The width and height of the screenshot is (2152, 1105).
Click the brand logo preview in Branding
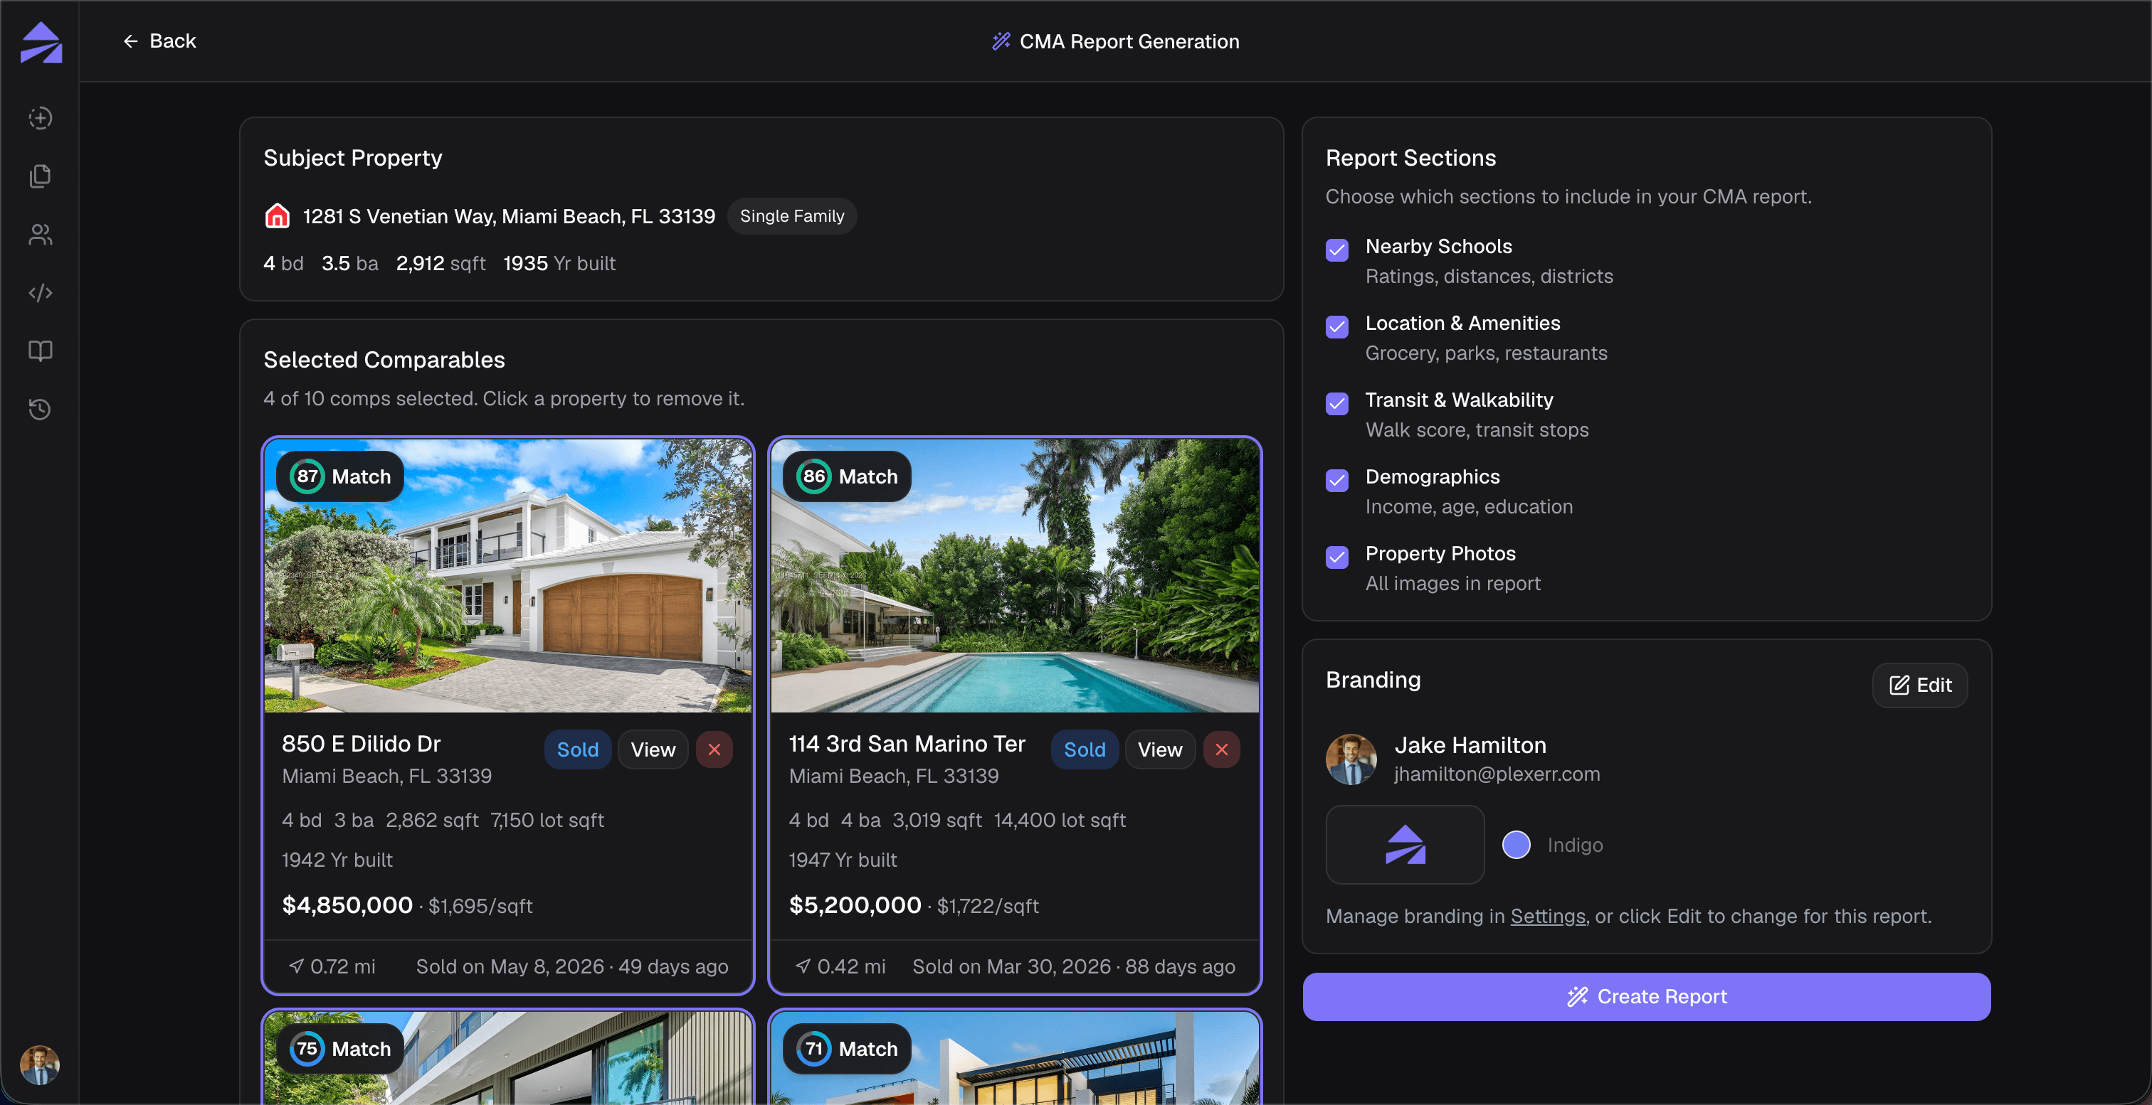pos(1405,845)
